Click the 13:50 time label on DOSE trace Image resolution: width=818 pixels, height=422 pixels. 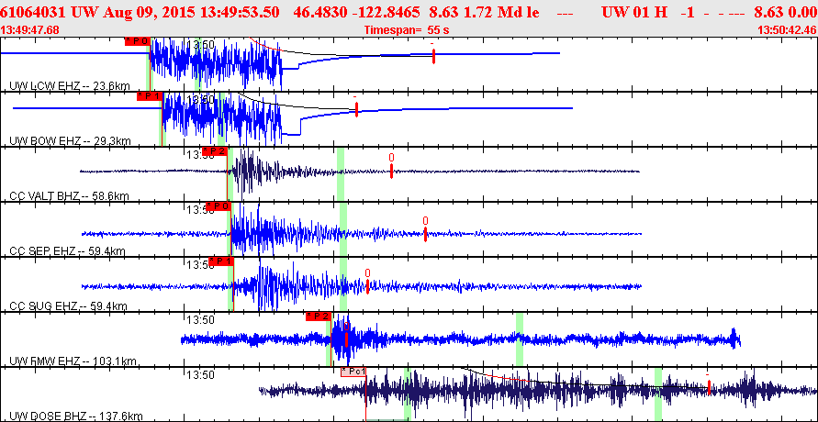point(201,375)
